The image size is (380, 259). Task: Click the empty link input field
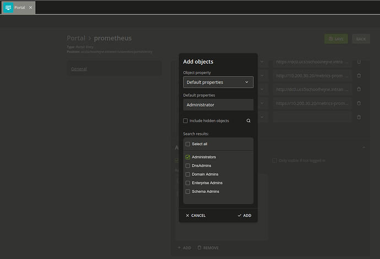(312, 117)
